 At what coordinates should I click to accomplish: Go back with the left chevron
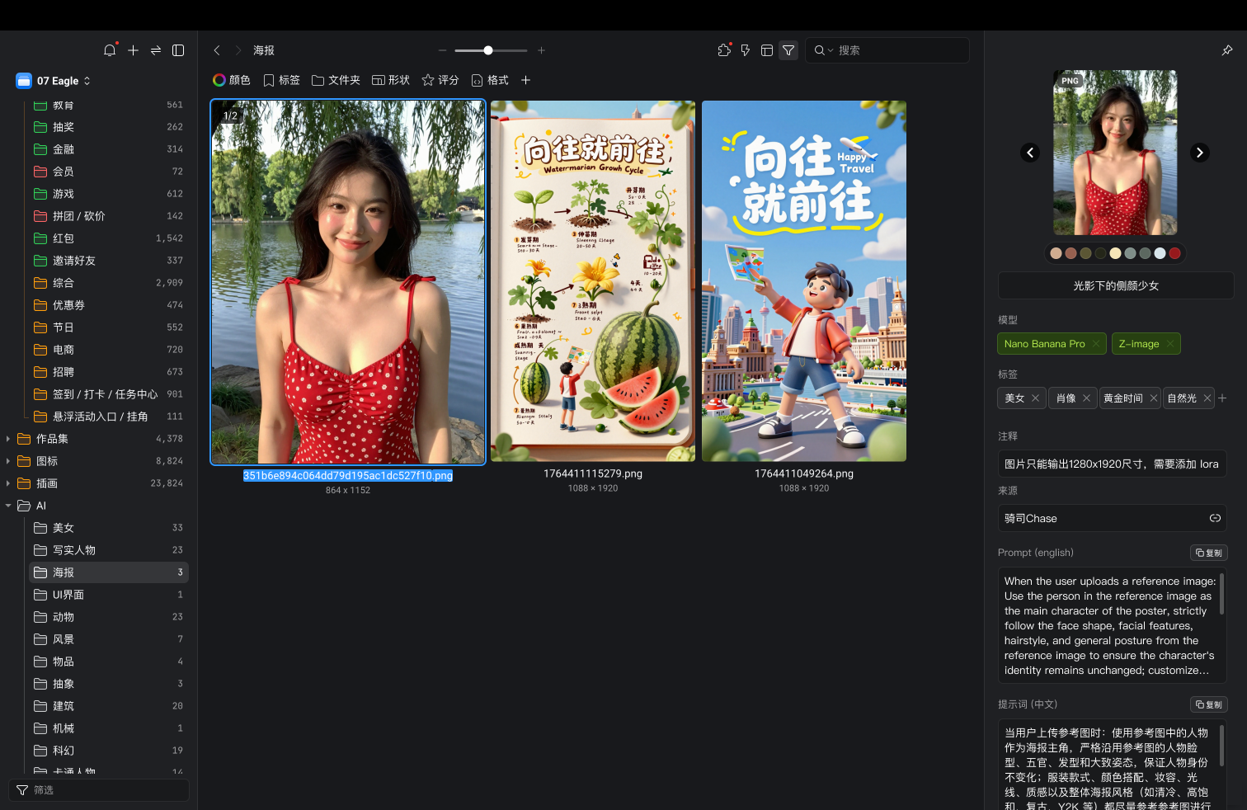(217, 50)
